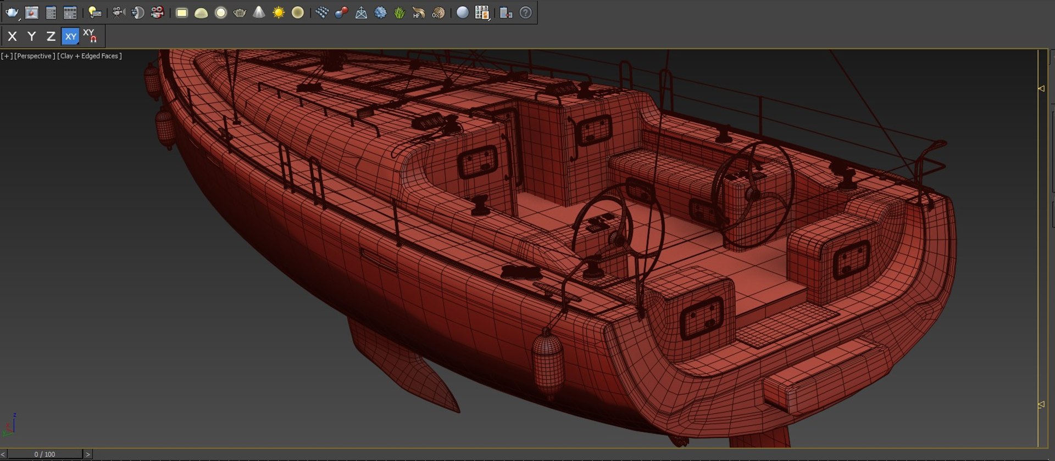1055x461 pixels.
Task: Open the V-Ray frame buffer window icon
Action: (x=32, y=13)
